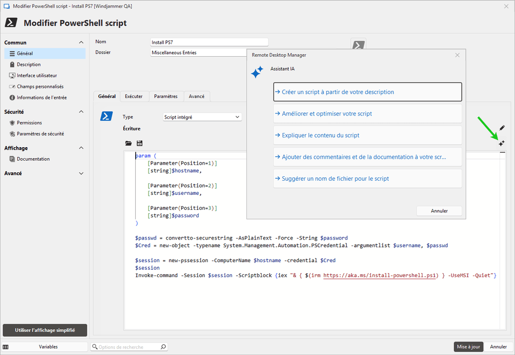Click the search magnifier icon
Screen dimensions: 515x355
[x=163, y=347]
